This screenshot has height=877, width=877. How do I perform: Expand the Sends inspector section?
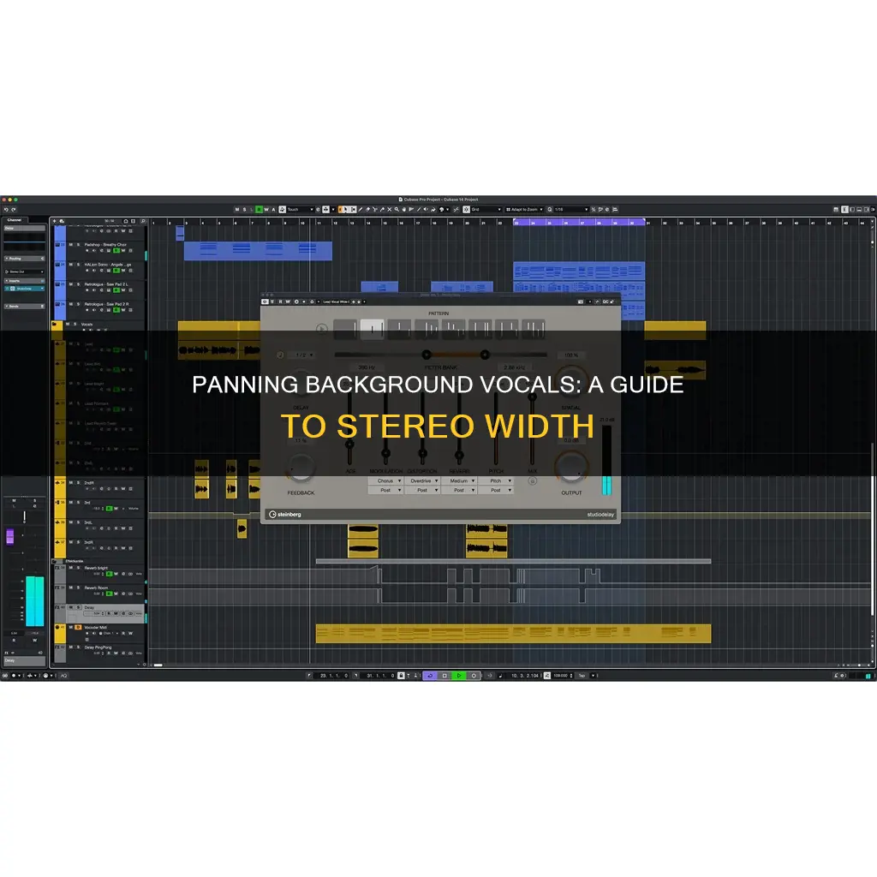pos(24,307)
